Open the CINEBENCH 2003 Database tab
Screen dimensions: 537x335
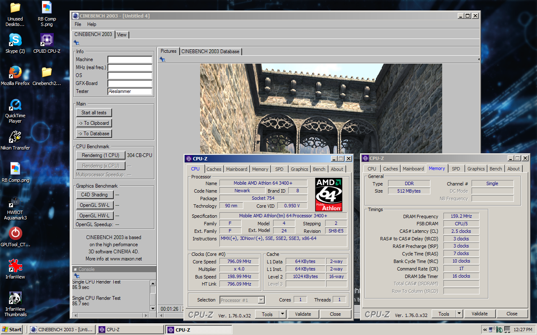point(210,52)
